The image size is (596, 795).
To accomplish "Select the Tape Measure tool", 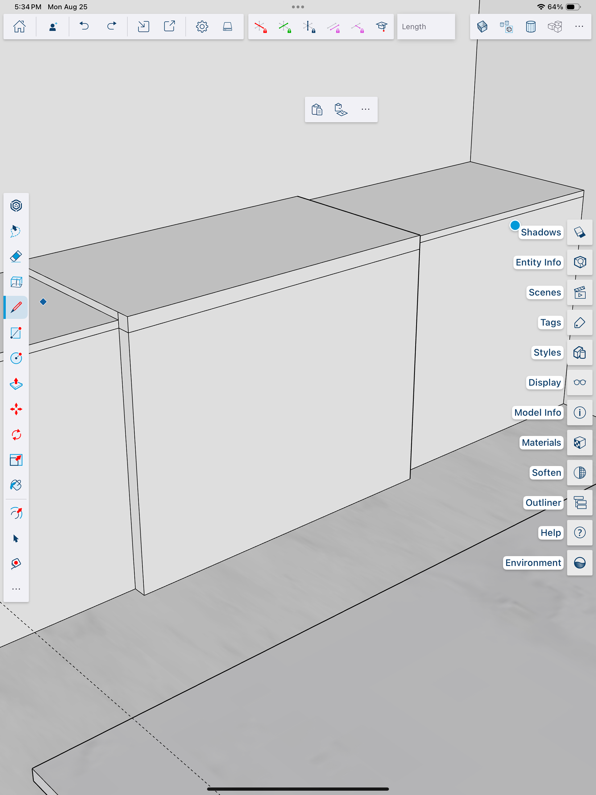I will point(16,564).
